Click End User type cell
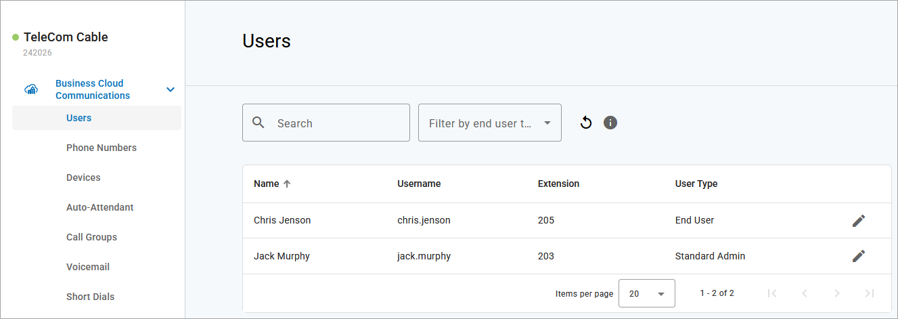The height and width of the screenshot is (319, 898). pyautogui.click(x=694, y=220)
